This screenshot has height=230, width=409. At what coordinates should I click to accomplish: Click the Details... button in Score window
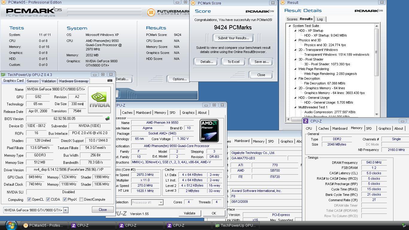[207, 62]
